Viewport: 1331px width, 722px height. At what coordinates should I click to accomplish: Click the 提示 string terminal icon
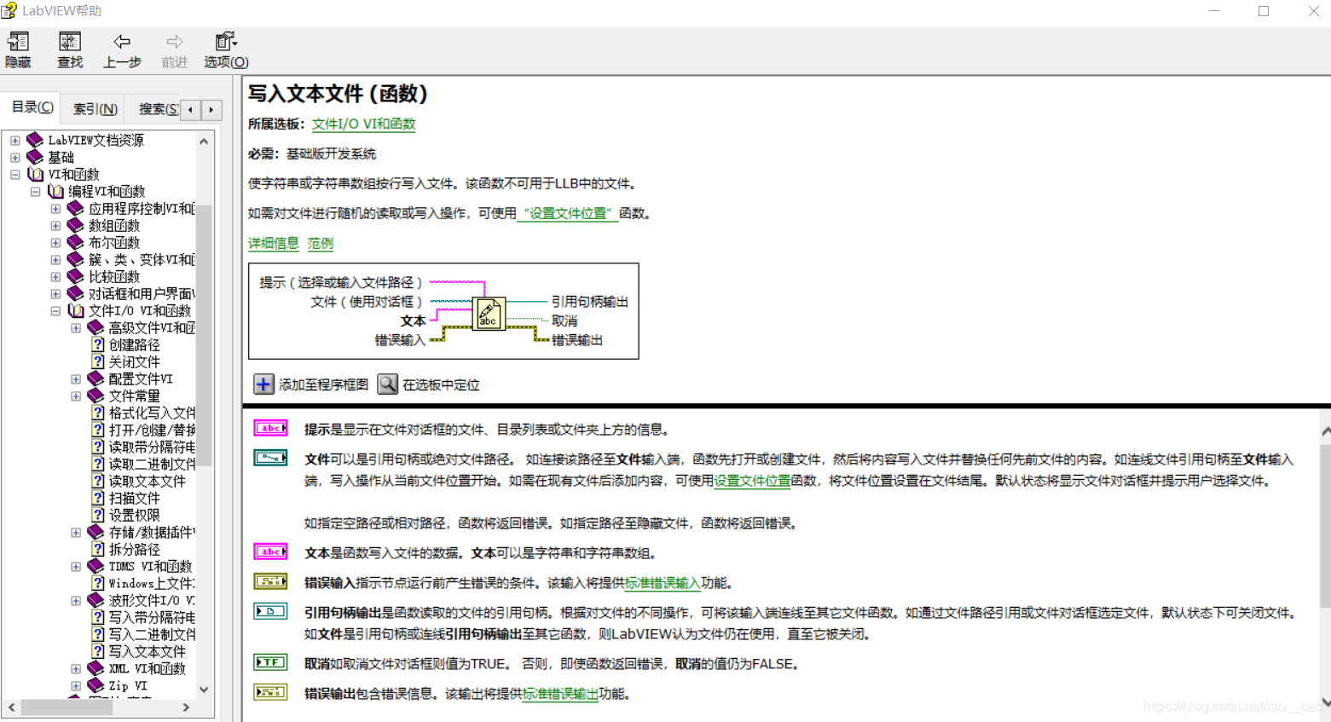tap(270, 429)
